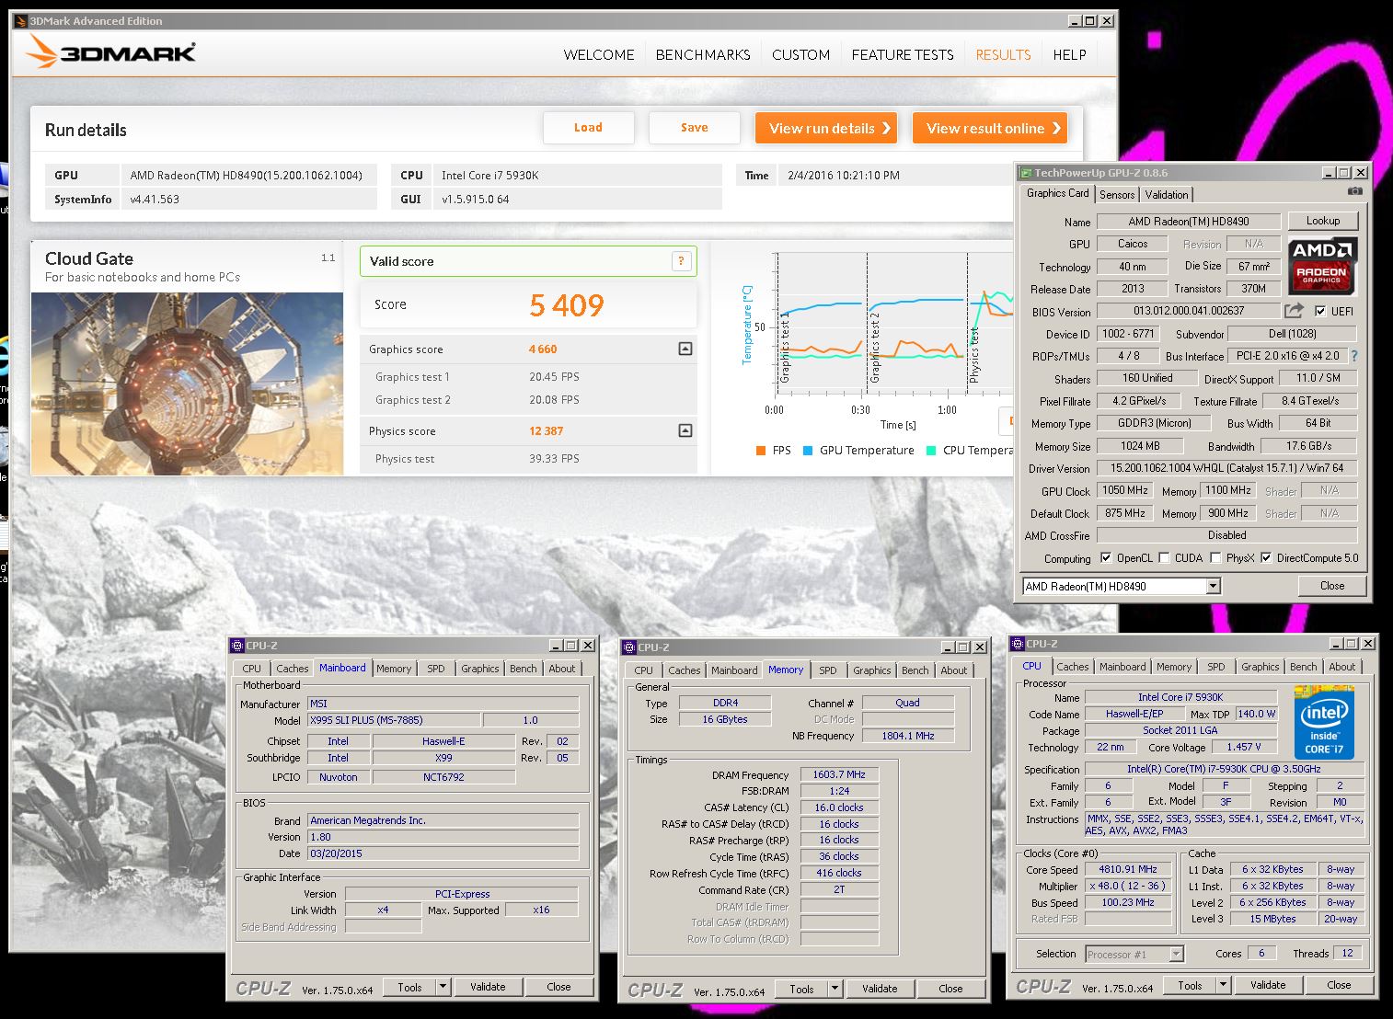Switch to the Sensors tab in GPU-Z

[x=1117, y=195]
